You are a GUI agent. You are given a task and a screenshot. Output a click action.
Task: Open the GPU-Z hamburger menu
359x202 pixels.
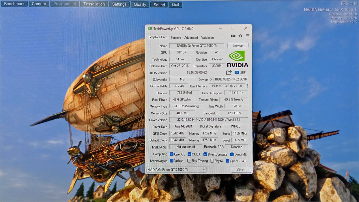[248, 36]
